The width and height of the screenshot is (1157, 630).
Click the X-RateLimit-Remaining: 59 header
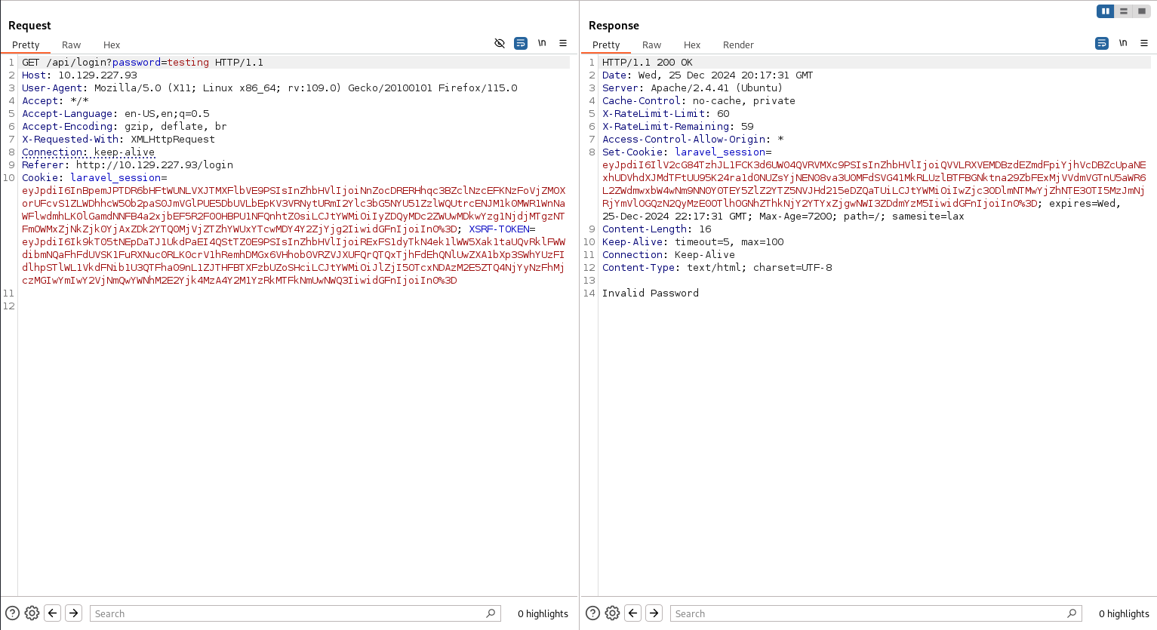click(x=678, y=127)
